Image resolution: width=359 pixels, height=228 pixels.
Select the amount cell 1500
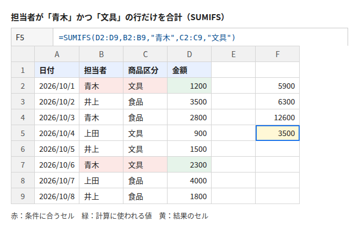coord(189,149)
